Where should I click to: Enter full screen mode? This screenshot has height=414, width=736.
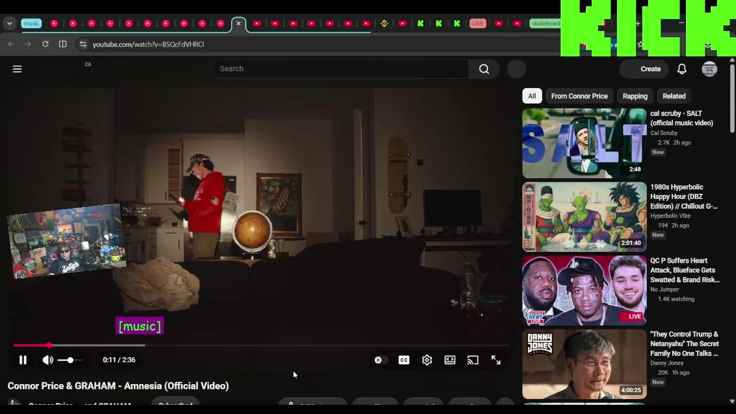click(496, 360)
